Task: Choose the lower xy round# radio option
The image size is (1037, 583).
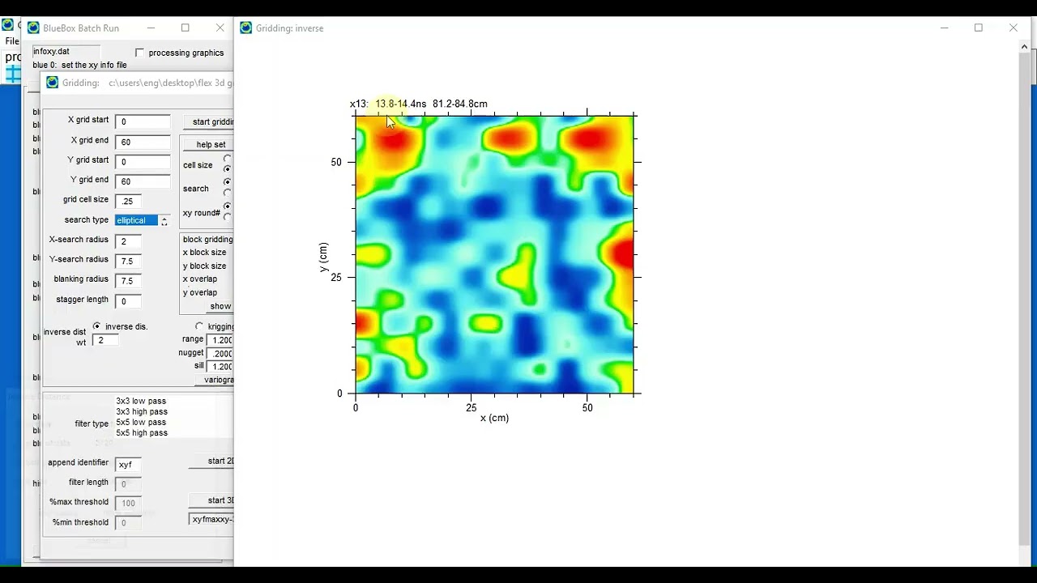Action: (228, 217)
